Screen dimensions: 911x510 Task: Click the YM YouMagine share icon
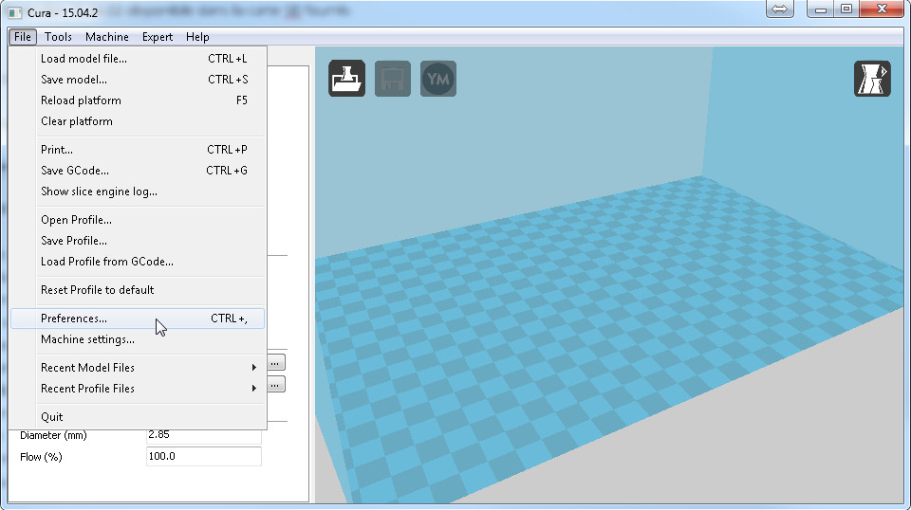(438, 79)
